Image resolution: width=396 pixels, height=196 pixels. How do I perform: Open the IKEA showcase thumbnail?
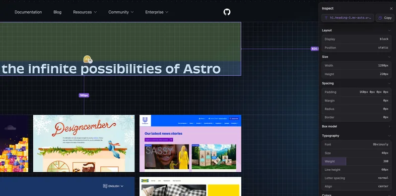point(190,187)
